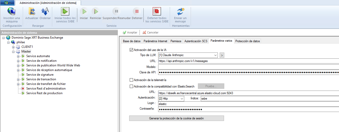The height and width of the screenshot is (132, 339).
Task: Open the Autenticación Http dropdown
Action: tap(182, 99)
